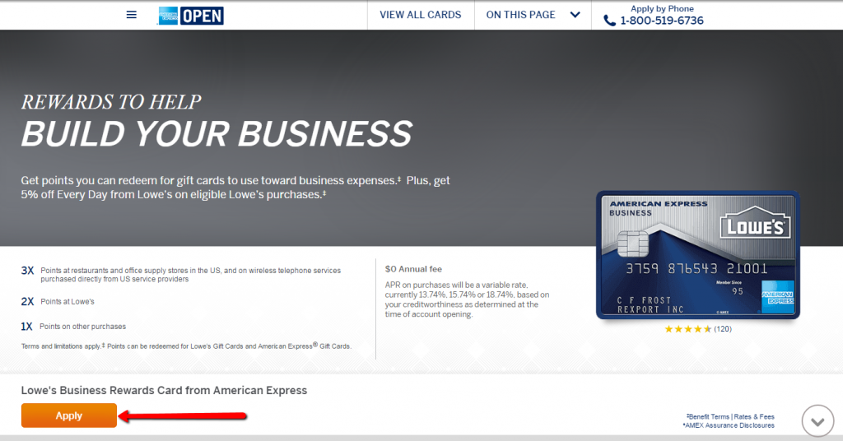Click the Rewards To Help subtitle
The height and width of the screenshot is (441, 843).
(x=111, y=101)
